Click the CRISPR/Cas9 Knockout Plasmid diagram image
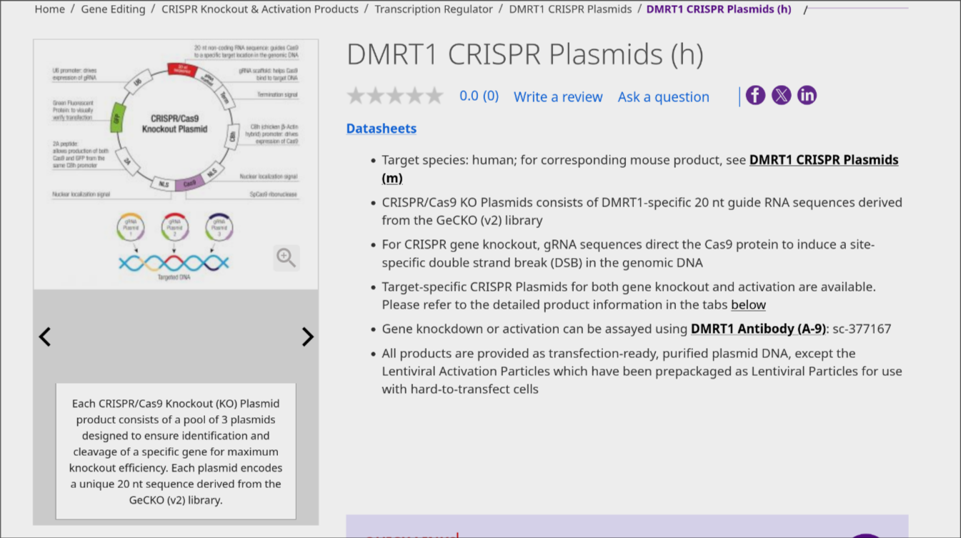This screenshot has height=538, width=961. click(176, 164)
